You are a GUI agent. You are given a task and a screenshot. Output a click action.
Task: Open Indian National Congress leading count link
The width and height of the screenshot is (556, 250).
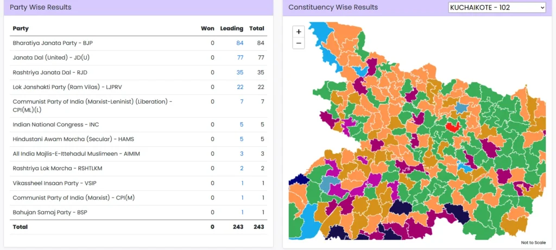click(241, 125)
